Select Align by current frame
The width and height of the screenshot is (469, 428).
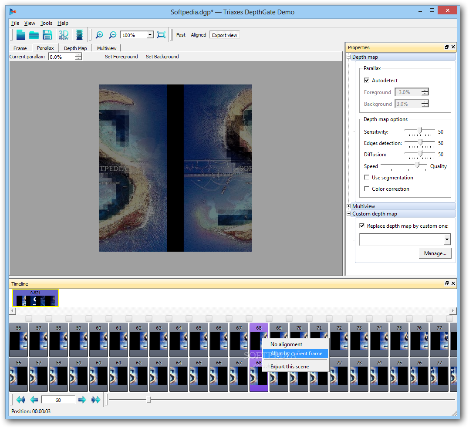tap(295, 354)
